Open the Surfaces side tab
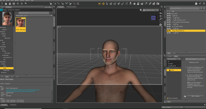This screenshot has width=206, height=109. click(x=165, y=89)
